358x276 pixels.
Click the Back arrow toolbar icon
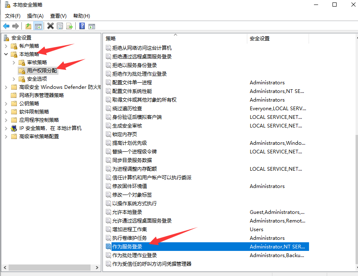(x=6, y=26)
